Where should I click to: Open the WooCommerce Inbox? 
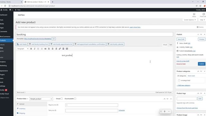click(194, 15)
